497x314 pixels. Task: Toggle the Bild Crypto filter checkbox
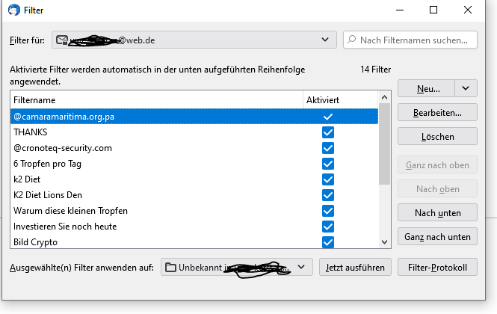click(x=327, y=242)
